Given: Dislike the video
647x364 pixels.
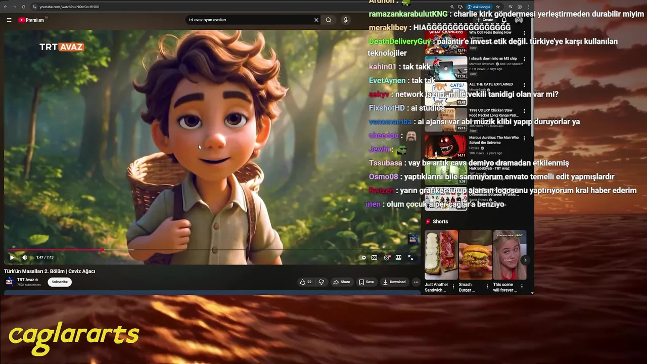Looking at the screenshot, I should (321, 282).
